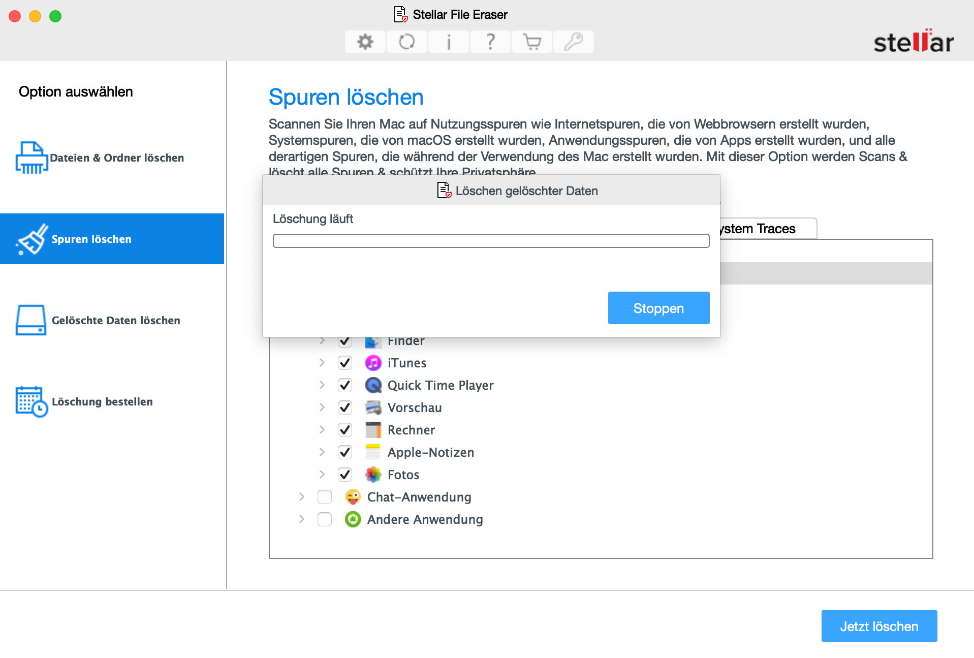Select the iTunes label
Screen dimensions: 974x658
pyautogui.click(x=407, y=363)
